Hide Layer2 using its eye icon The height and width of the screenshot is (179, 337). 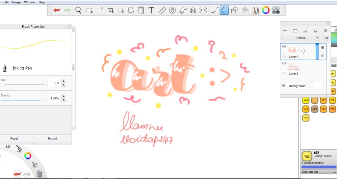coord(284,63)
